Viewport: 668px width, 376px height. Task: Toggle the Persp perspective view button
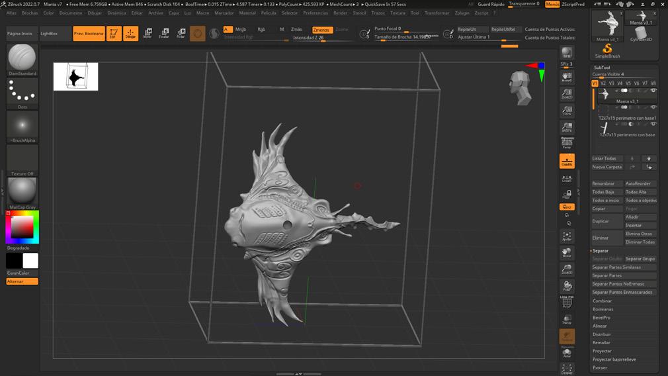[x=567, y=143]
